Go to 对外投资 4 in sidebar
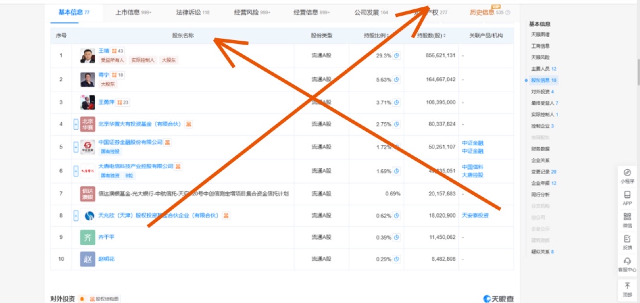 tap(542, 92)
